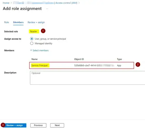This screenshot has width=145, height=129.
Task: Select the Service Principal member name
Action: tap(39, 65)
